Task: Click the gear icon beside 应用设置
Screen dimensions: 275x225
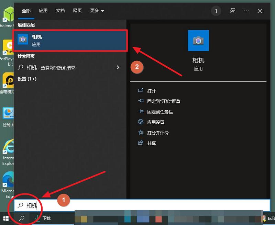Action: click(x=141, y=122)
